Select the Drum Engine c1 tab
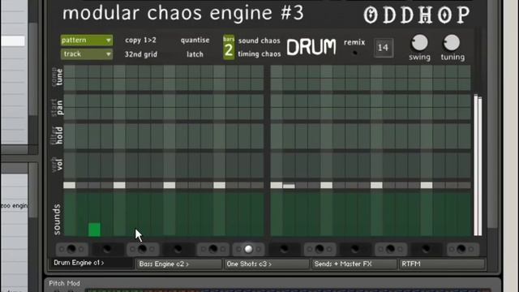519x292 pixels. pos(92,263)
